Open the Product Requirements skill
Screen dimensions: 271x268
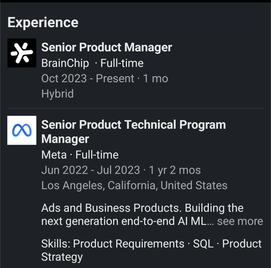(x=129, y=244)
